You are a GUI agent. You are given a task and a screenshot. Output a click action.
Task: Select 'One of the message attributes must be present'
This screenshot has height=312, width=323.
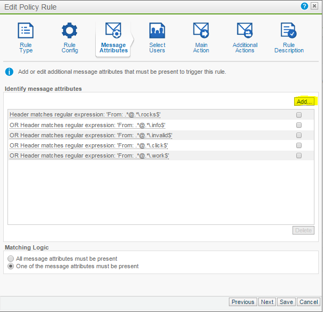(x=11, y=266)
